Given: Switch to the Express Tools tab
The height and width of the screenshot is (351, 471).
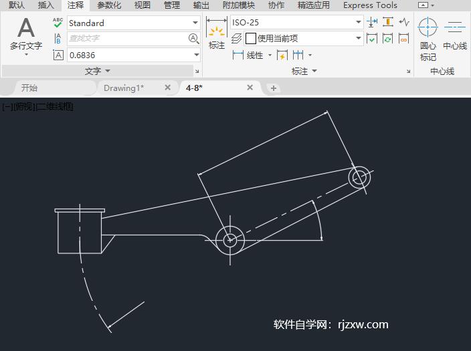Looking at the screenshot, I should pyautogui.click(x=370, y=5).
